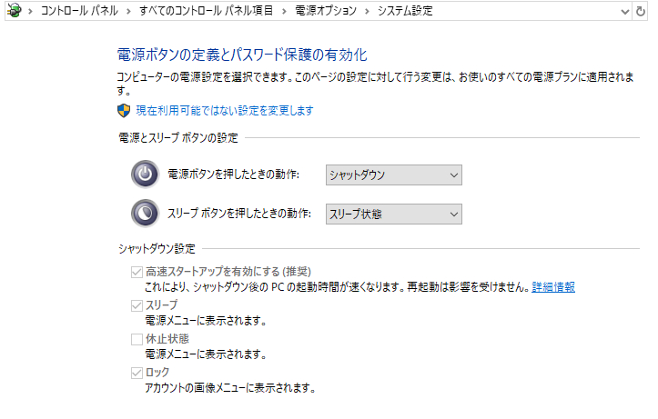
Task: Navigate to 電源オプション breadcrumb
Action: [x=325, y=11]
